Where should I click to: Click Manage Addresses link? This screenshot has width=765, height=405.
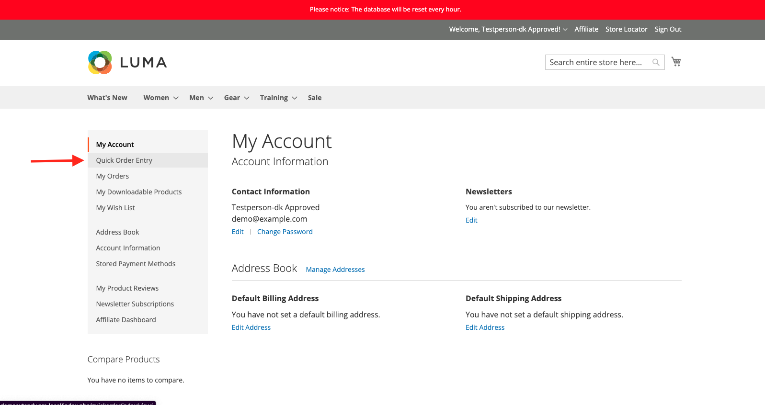tap(335, 270)
